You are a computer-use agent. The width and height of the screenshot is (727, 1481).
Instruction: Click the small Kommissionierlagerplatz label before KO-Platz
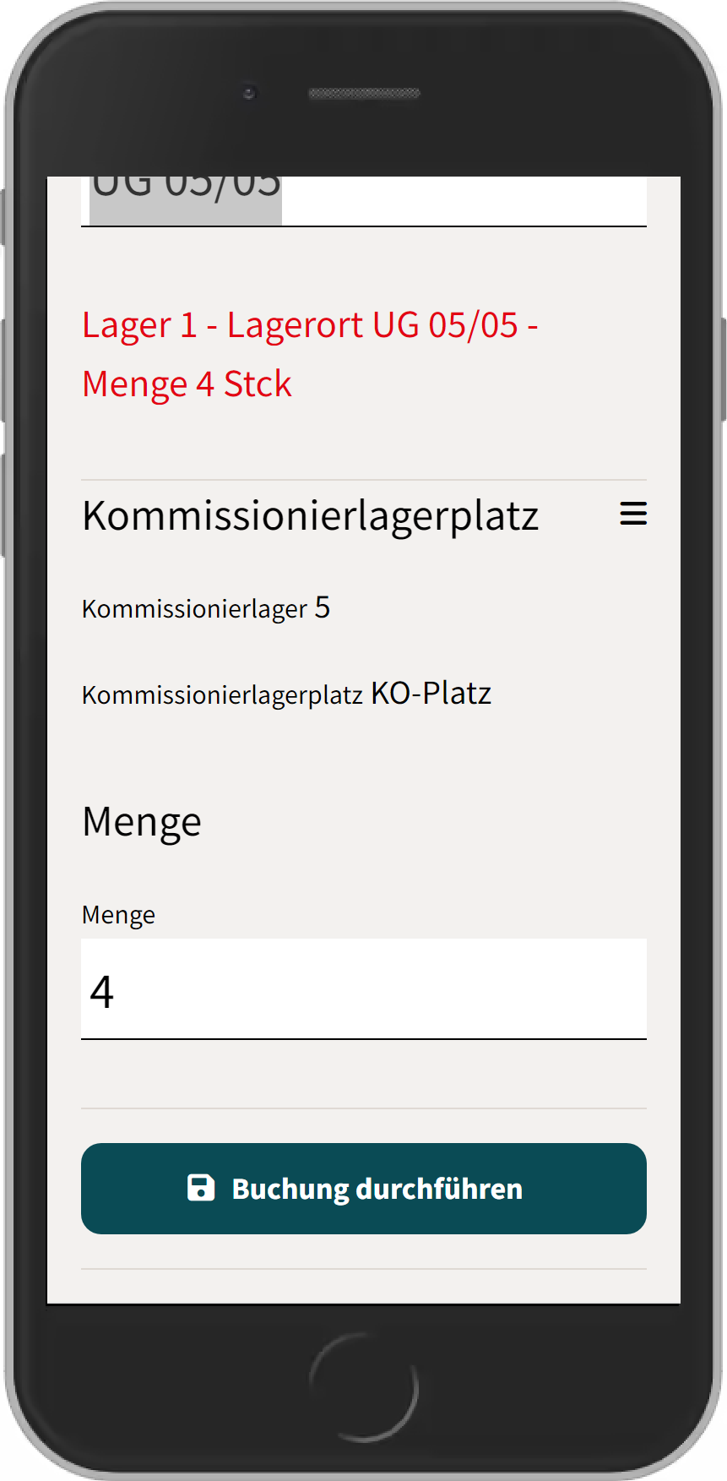coord(222,695)
